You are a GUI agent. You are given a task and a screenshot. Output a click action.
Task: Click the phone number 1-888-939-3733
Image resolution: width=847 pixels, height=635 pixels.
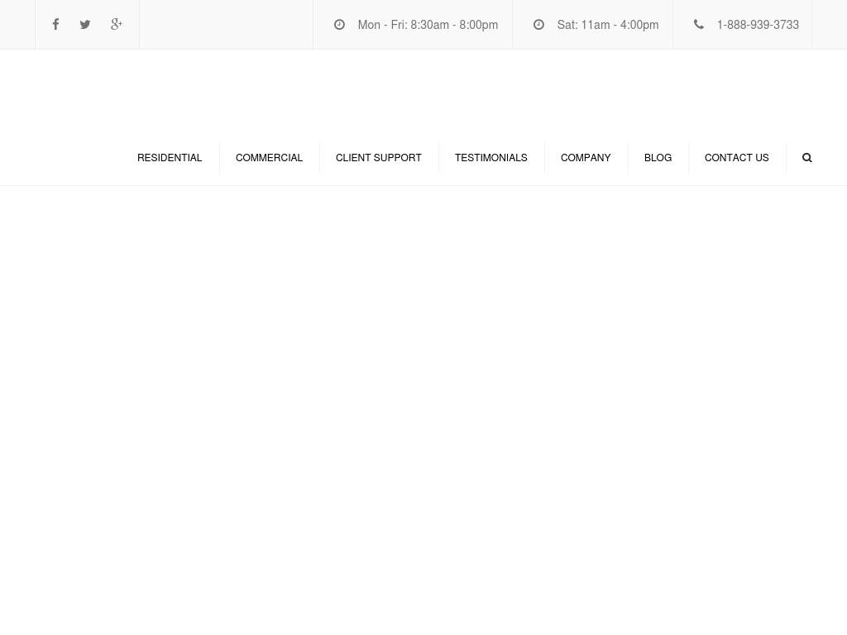point(758,25)
